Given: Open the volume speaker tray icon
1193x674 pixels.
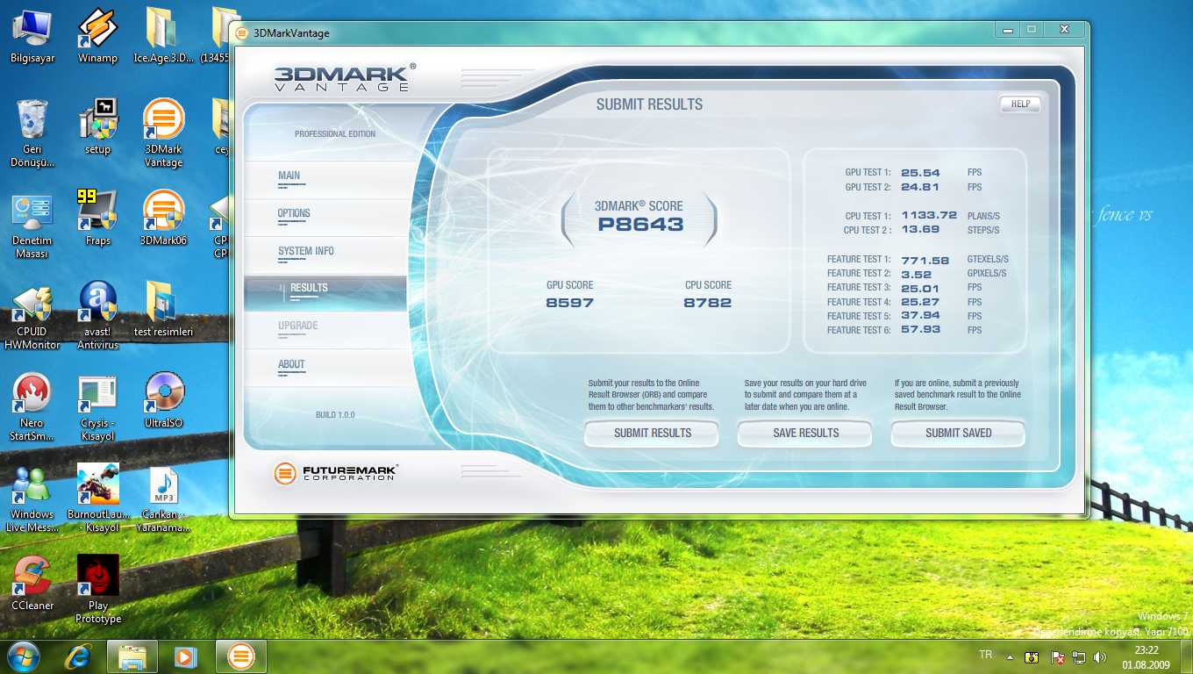Looking at the screenshot, I should (x=1100, y=656).
